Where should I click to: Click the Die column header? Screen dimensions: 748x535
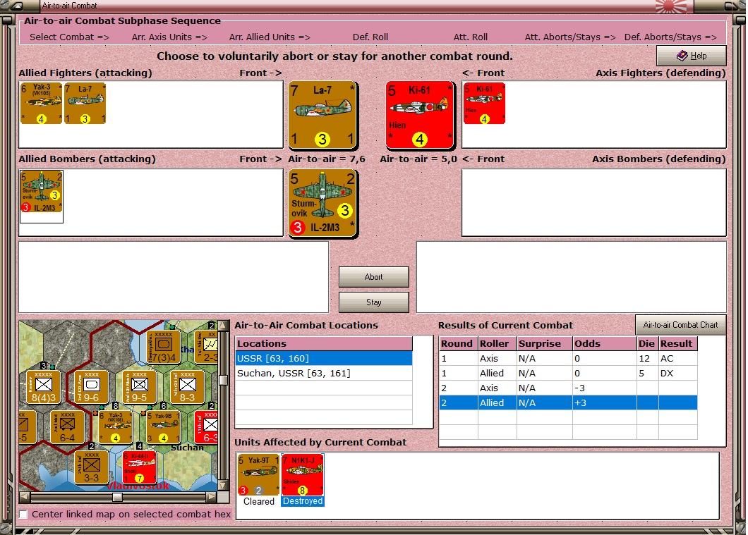[x=647, y=343]
